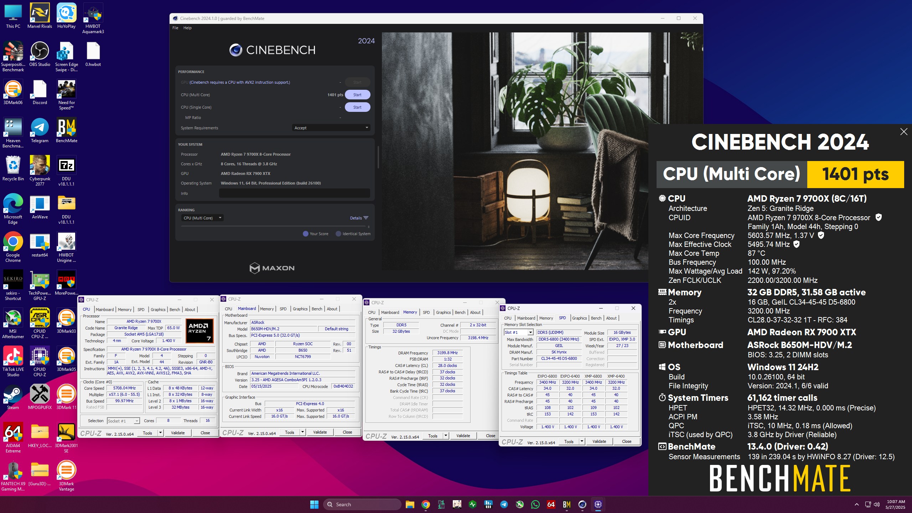Click the CPU-Z taskbar icon

pos(598,504)
